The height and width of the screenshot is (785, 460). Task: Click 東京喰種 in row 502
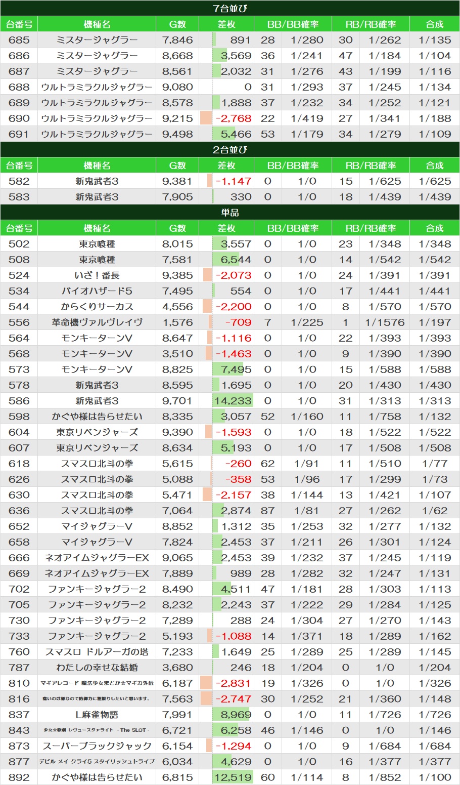(x=97, y=244)
